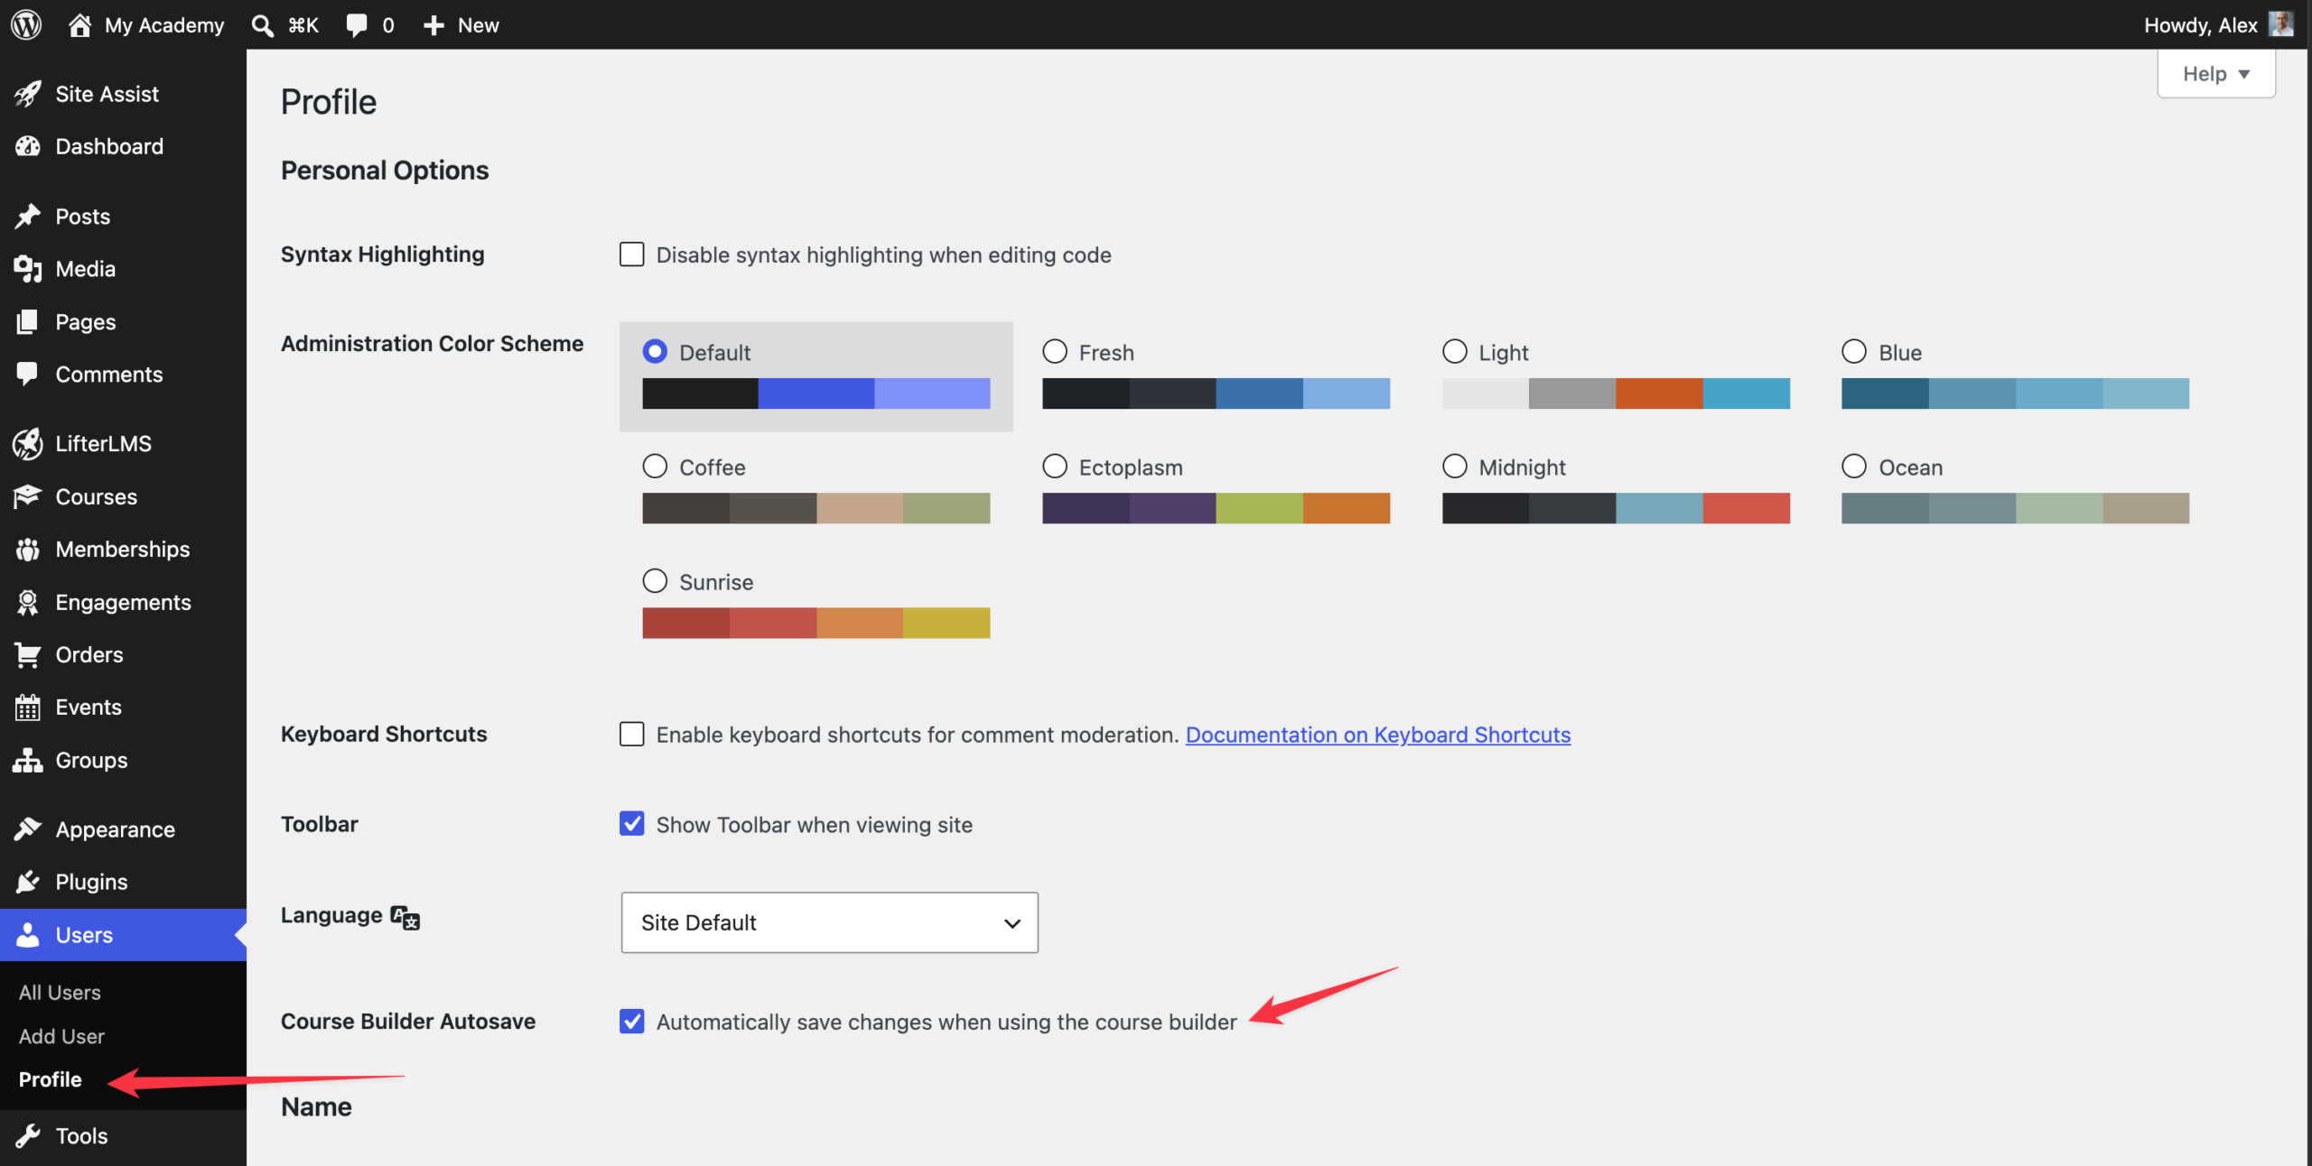
Task: Click the Ocean palette color bar
Action: point(2016,508)
